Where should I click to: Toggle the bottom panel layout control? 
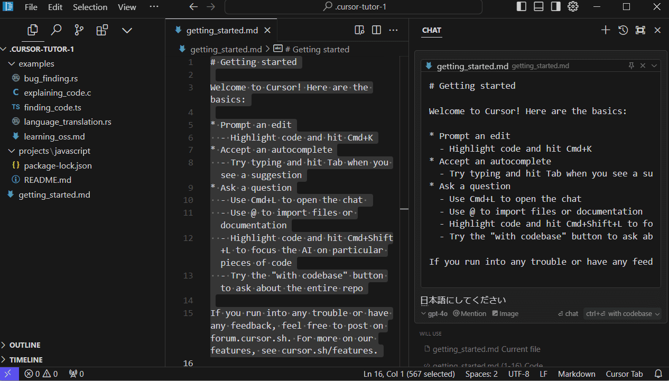538,6
